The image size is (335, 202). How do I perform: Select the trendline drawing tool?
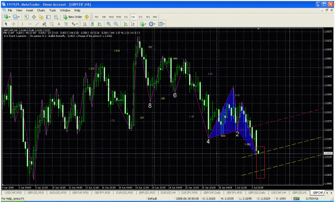point(37,24)
